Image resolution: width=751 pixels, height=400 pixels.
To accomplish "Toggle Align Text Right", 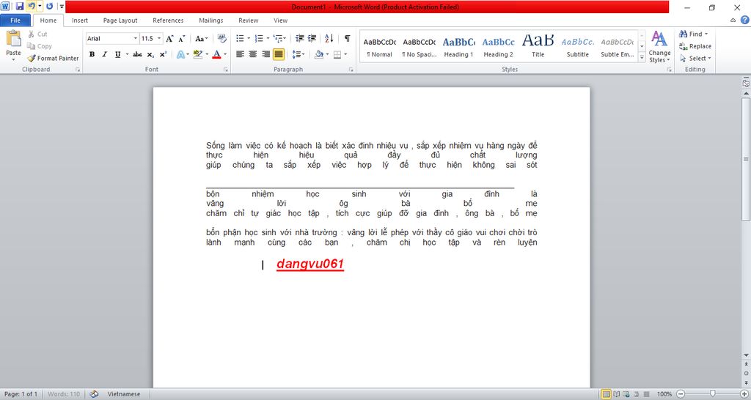I will point(265,54).
